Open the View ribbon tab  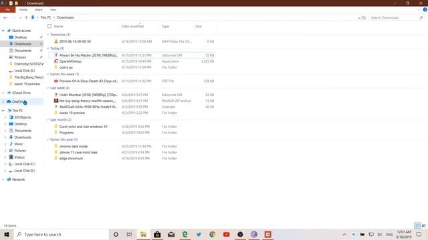53,9
